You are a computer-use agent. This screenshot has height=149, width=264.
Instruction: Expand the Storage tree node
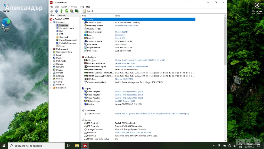coord(51,64)
